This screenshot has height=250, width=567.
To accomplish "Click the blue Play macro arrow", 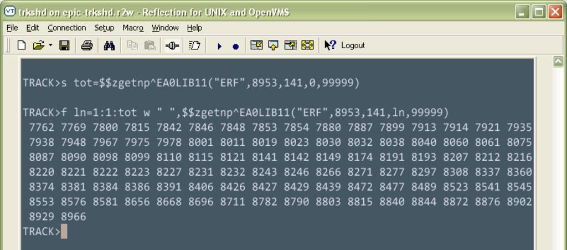I will (x=219, y=46).
